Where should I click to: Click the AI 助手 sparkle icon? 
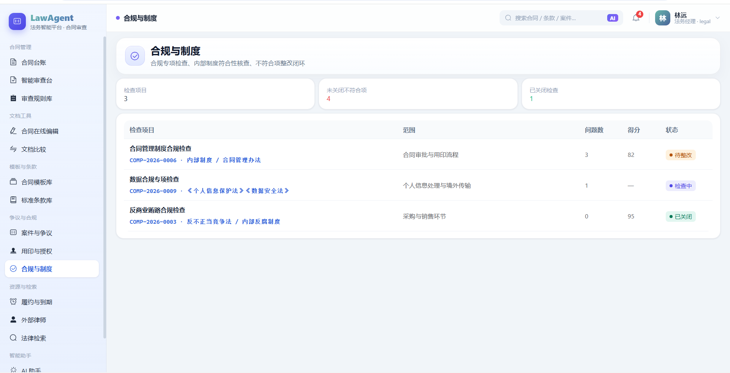[13, 370]
